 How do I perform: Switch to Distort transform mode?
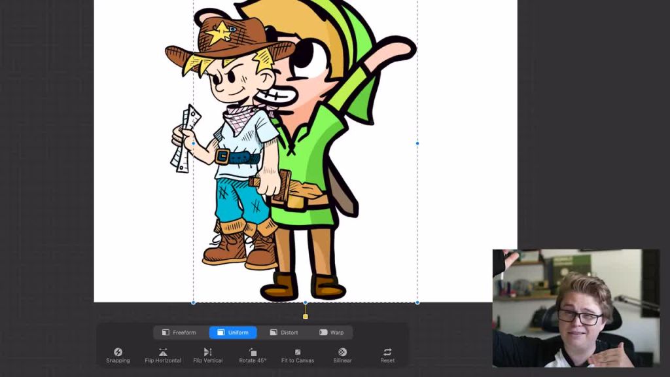(x=284, y=332)
